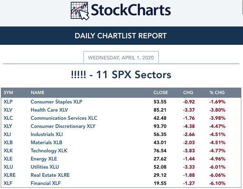The width and height of the screenshot is (243, 189).
Task: Open the Utilities XLU link
Action: click(45, 167)
